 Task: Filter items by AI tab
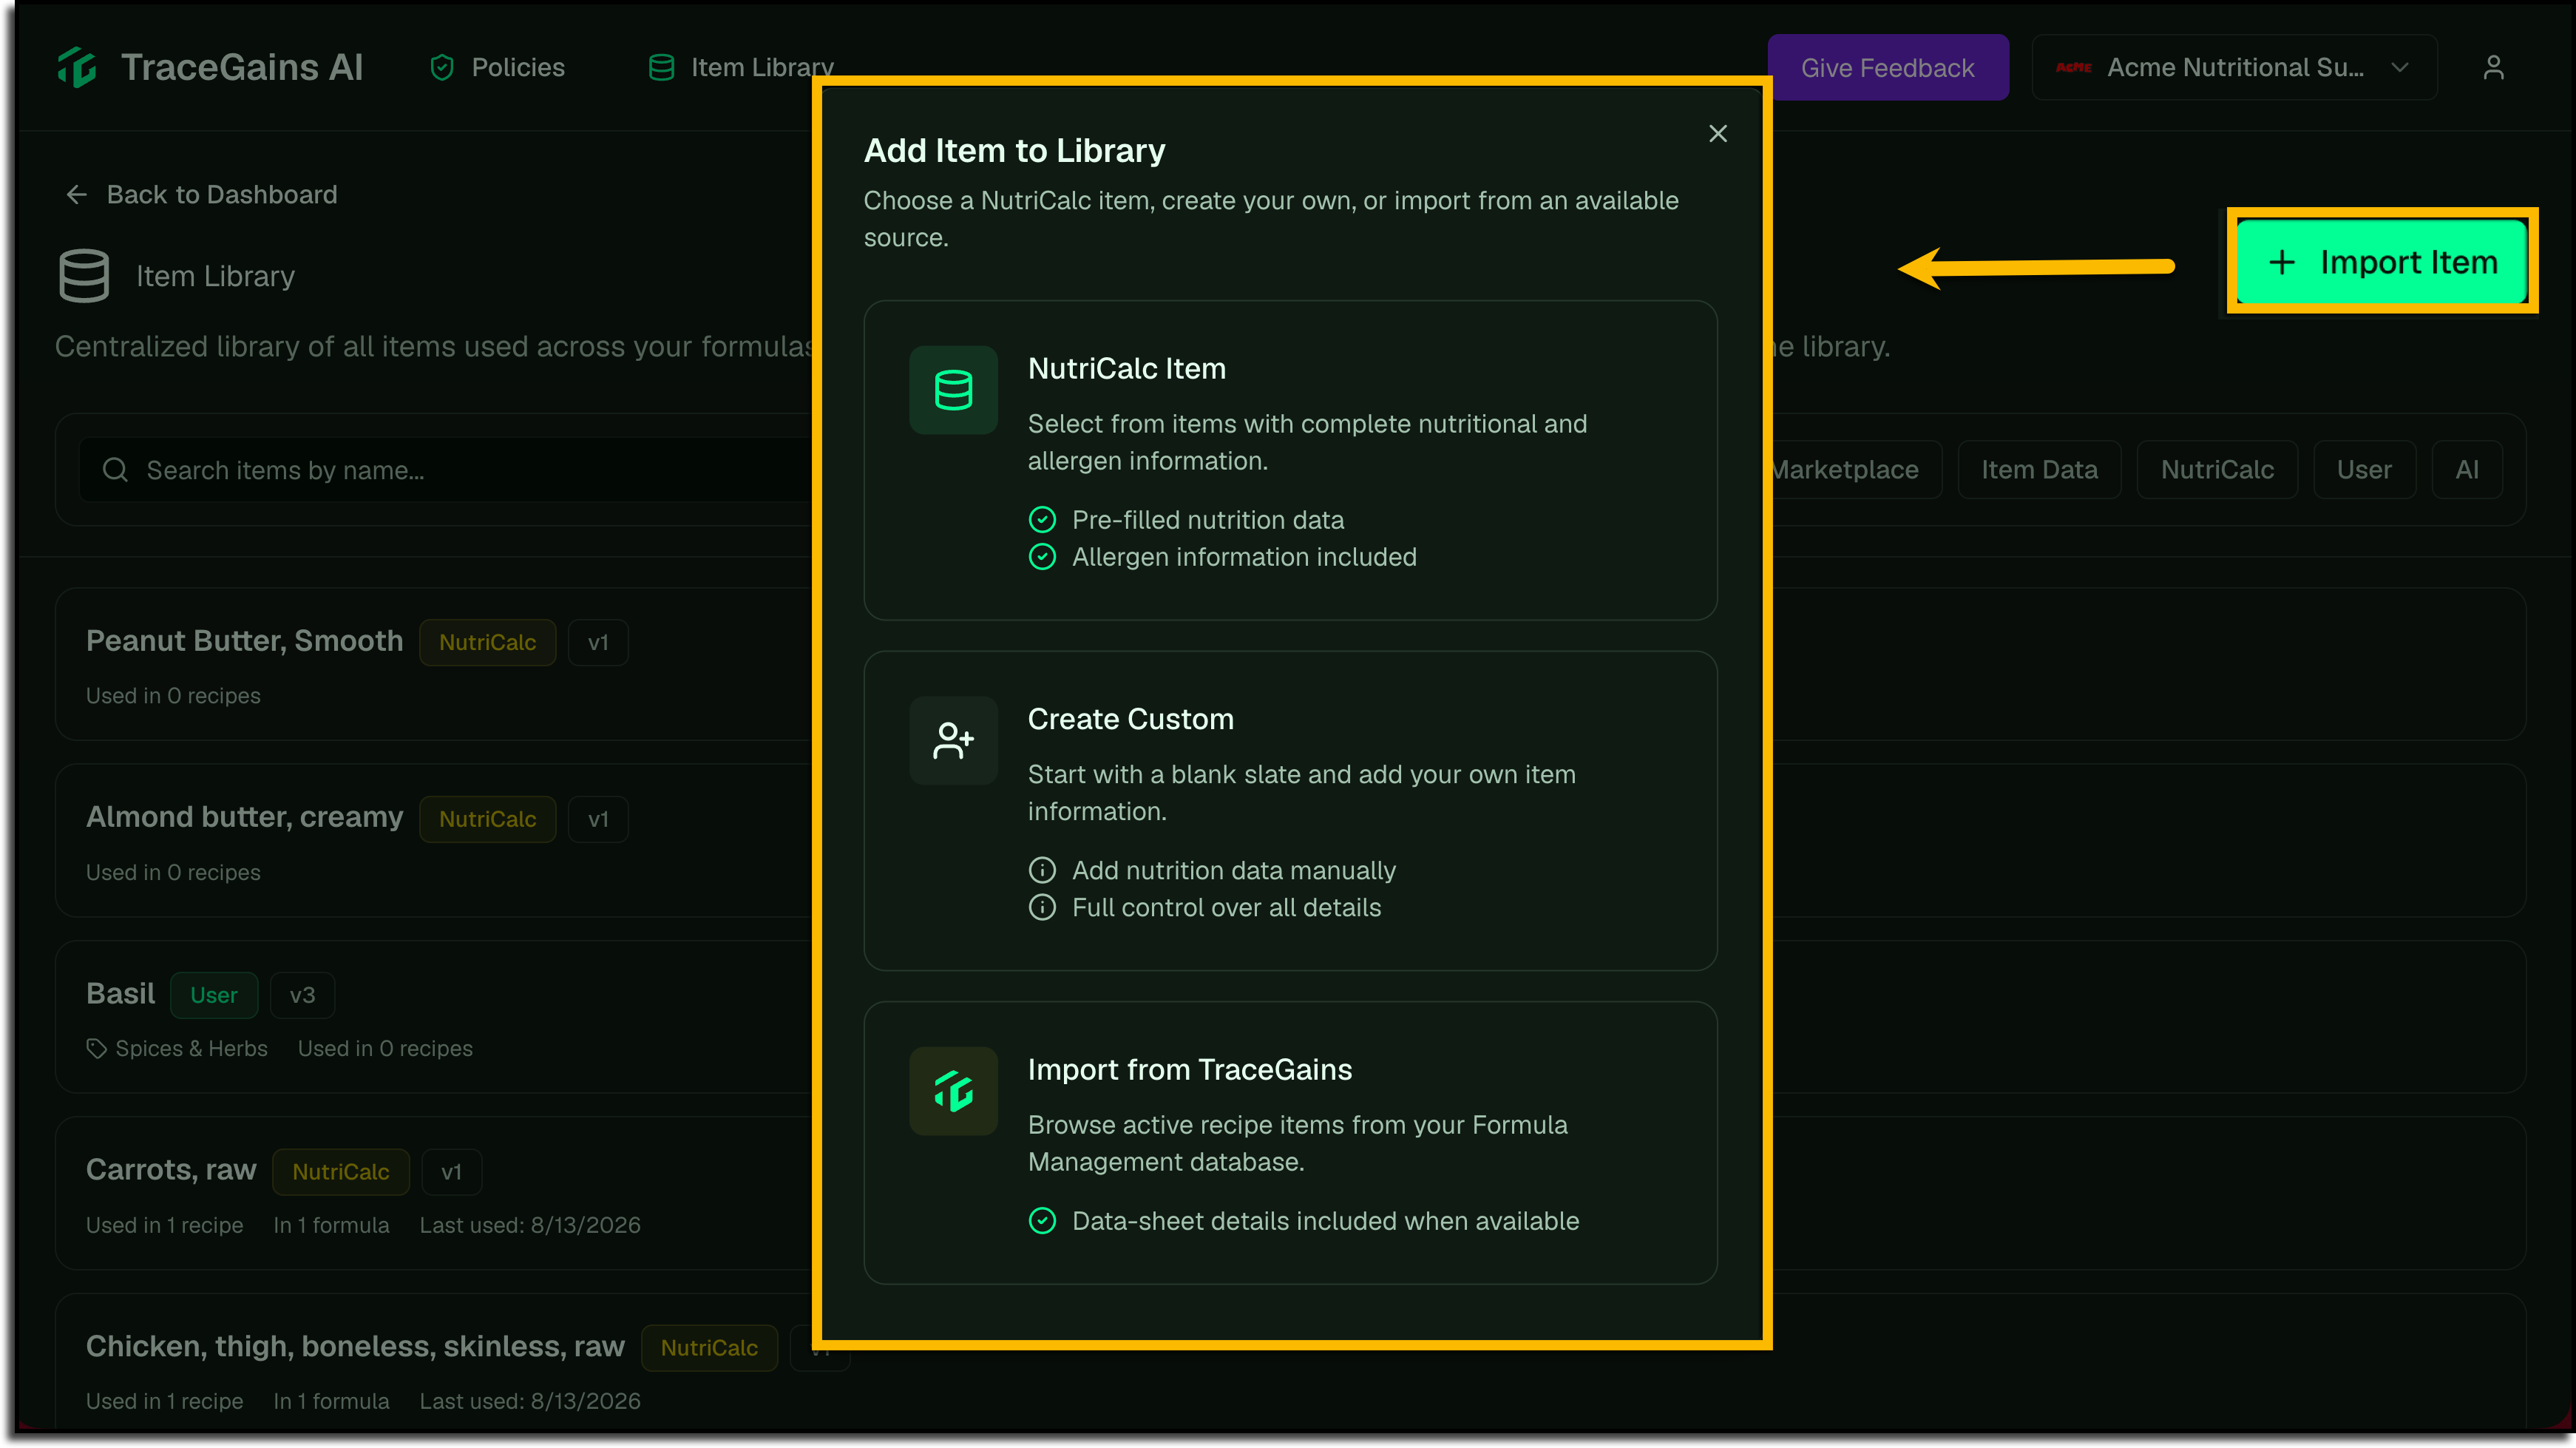2467,469
